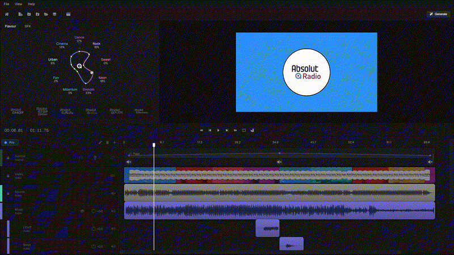The image size is (454, 255).
Task: Click the microphone icon on first track
Action: (95, 158)
